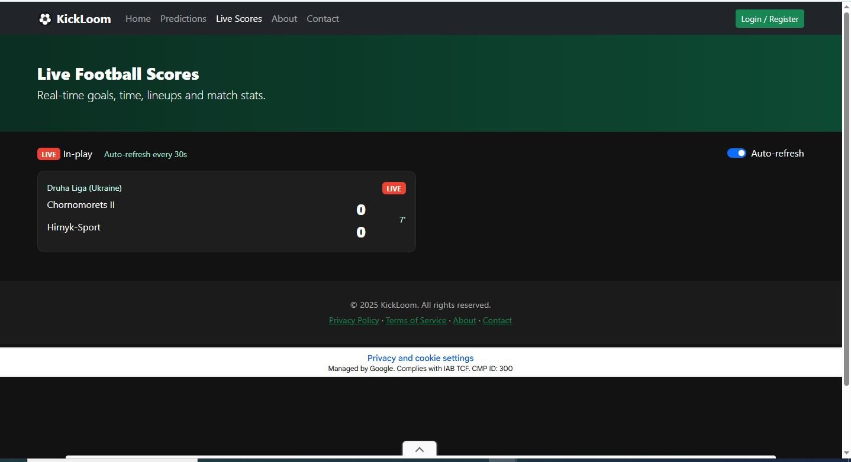Follow the Contact link in the footer
Image resolution: width=851 pixels, height=462 pixels.
point(497,320)
